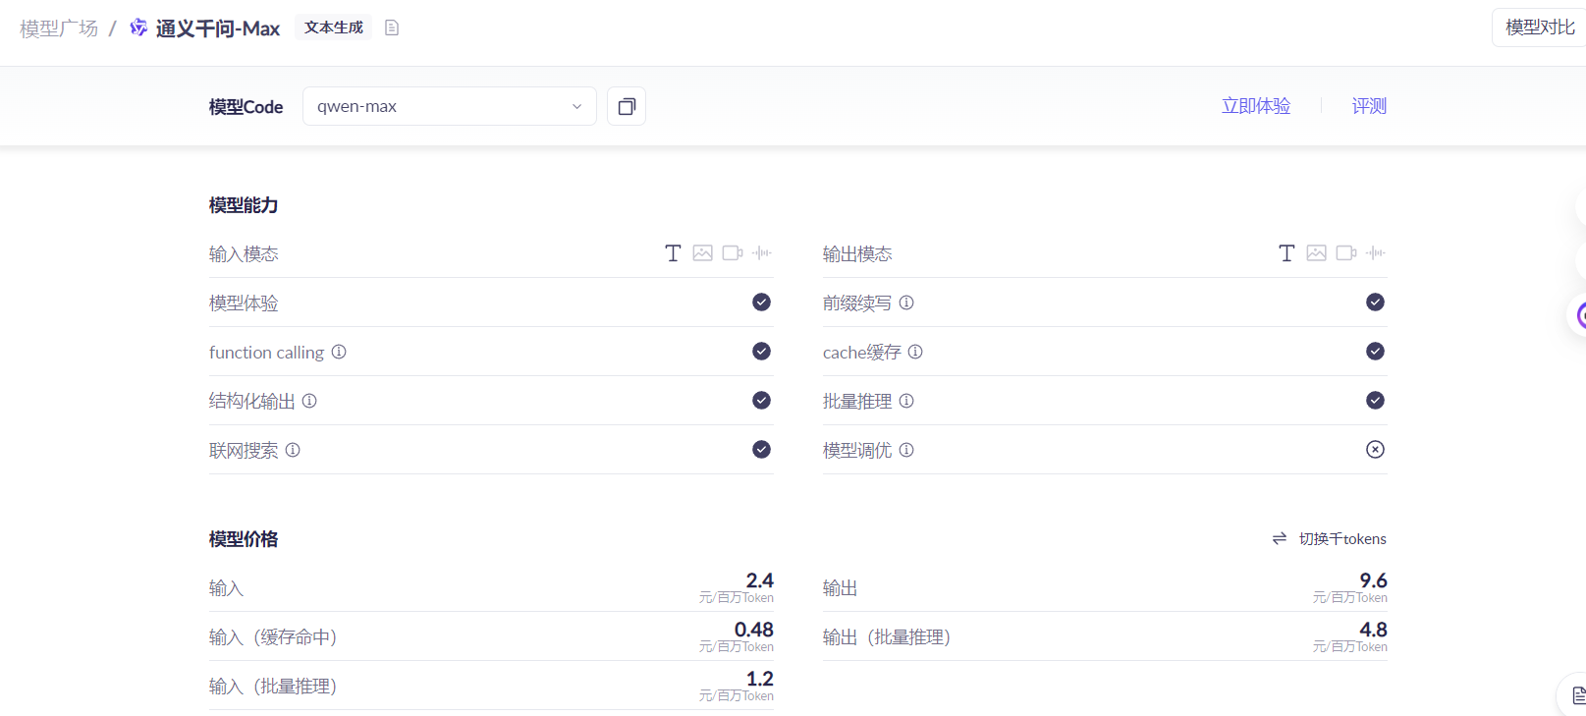Screen dimensions: 1586x716
Task: Select the text icon in 输入模态
Action: point(673,253)
